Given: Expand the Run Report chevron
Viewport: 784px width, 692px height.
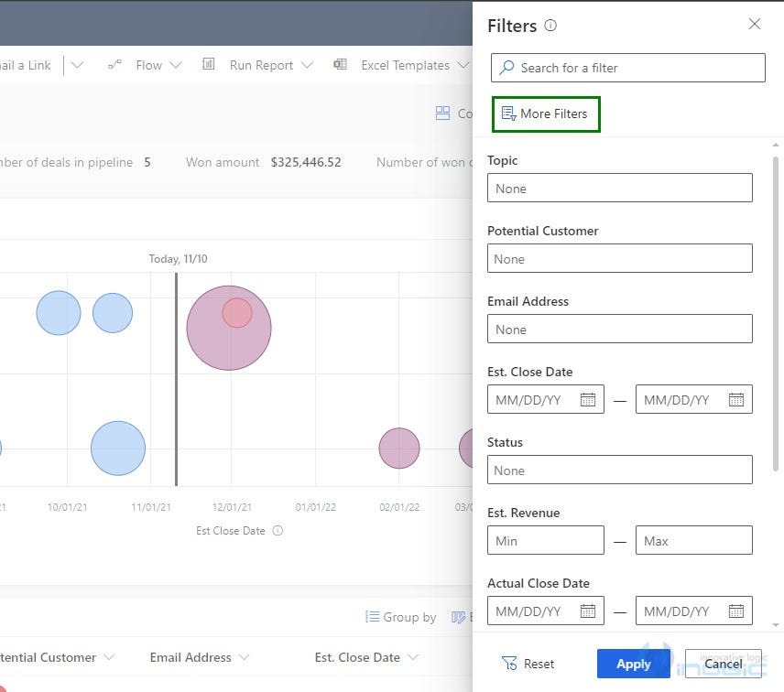Looking at the screenshot, I should point(307,66).
